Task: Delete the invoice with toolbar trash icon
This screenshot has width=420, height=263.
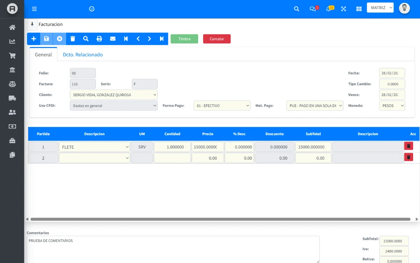Action: click(x=73, y=39)
